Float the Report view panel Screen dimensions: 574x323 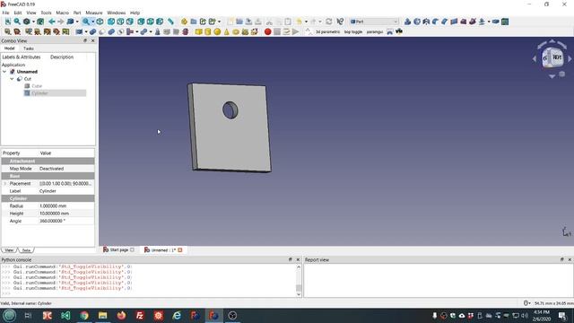tap(562, 259)
